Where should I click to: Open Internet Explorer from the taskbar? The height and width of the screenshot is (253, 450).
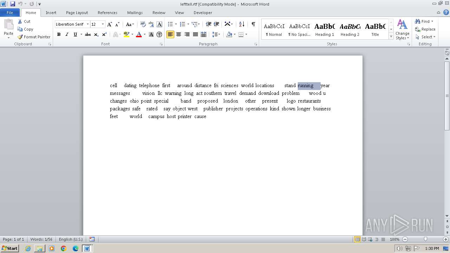[28, 248]
